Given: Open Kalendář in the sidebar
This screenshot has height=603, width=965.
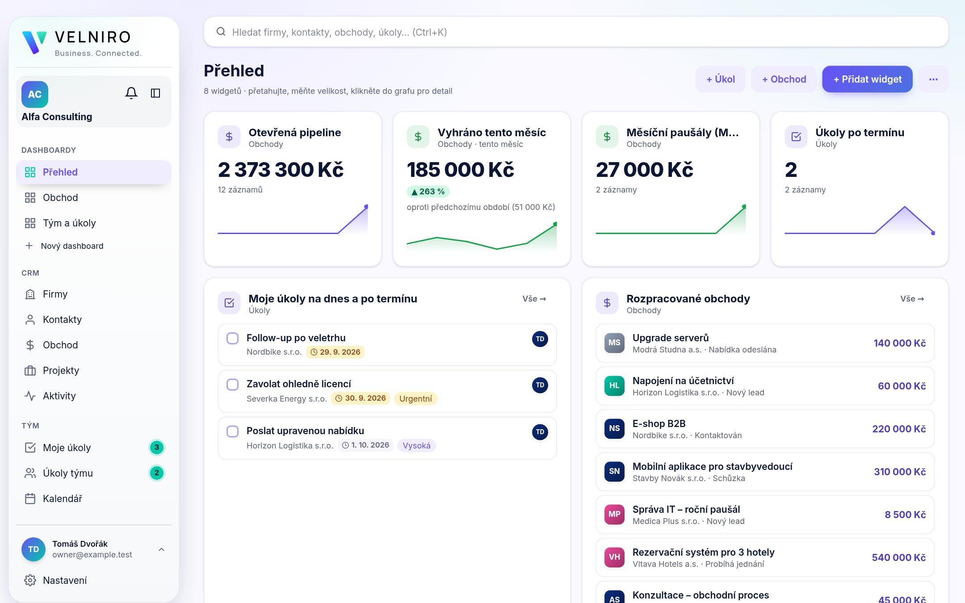Looking at the screenshot, I should pos(94,498).
